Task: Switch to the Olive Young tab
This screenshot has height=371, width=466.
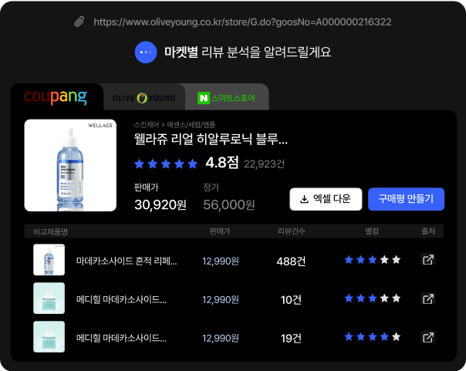Action: tap(144, 98)
